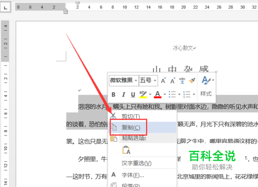Image resolution: width=258 pixels, height=187 pixels.
Task: Click the vertical ruler at mark 10
Action: tap(6, 148)
